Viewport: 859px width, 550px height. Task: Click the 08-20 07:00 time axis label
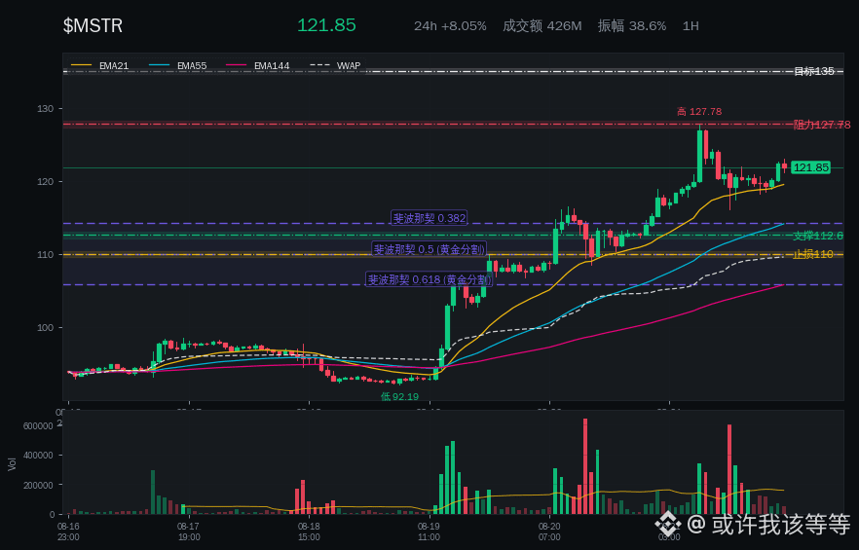[x=549, y=531]
